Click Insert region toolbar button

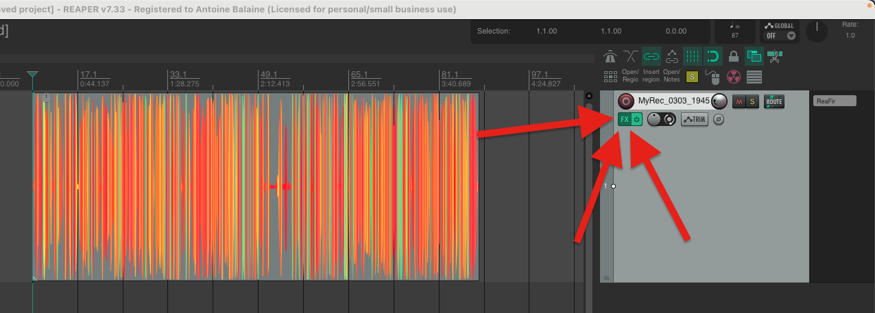(x=651, y=76)
